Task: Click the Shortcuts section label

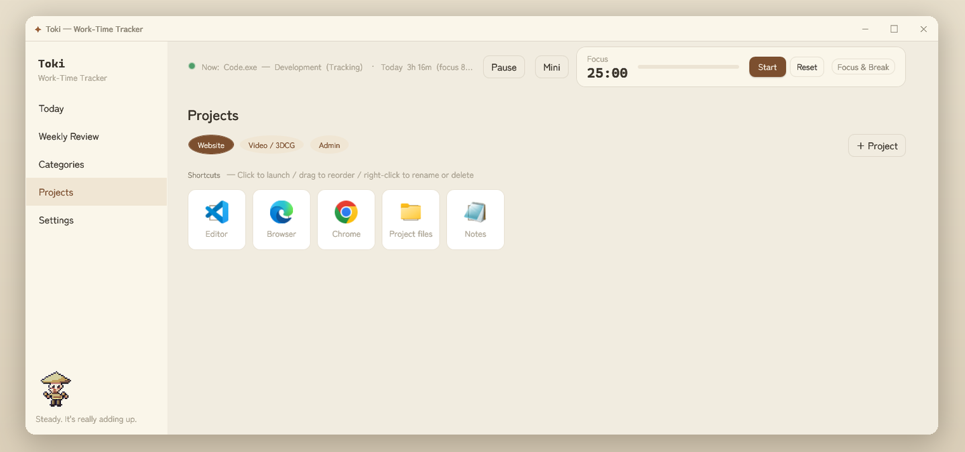Action: (x=204, y=175)
